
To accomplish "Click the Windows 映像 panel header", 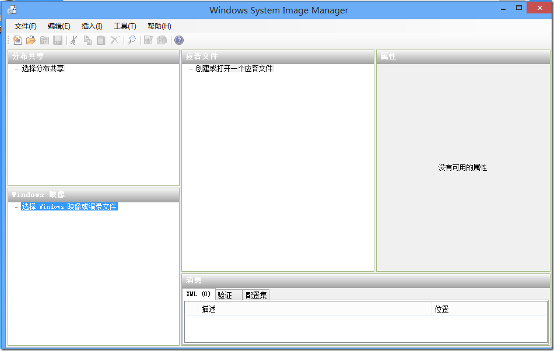I will (94, 195).
